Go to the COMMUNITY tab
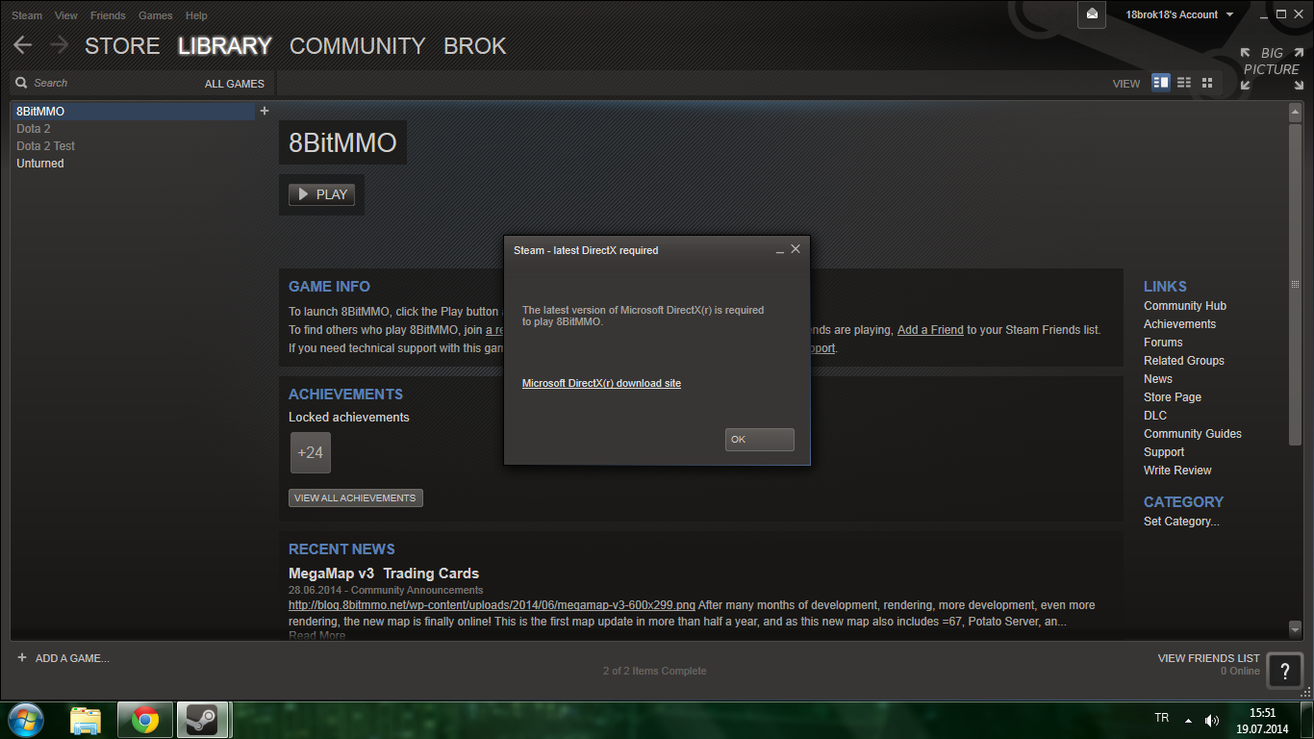Viewport: 1314px width, 739px height. (x=357, y=46)
